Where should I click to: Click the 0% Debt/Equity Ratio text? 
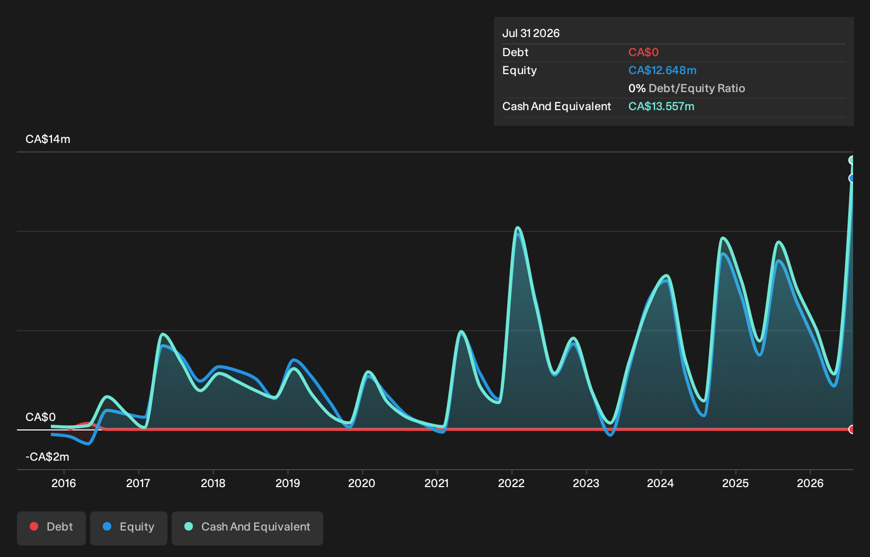coord(687,88)
